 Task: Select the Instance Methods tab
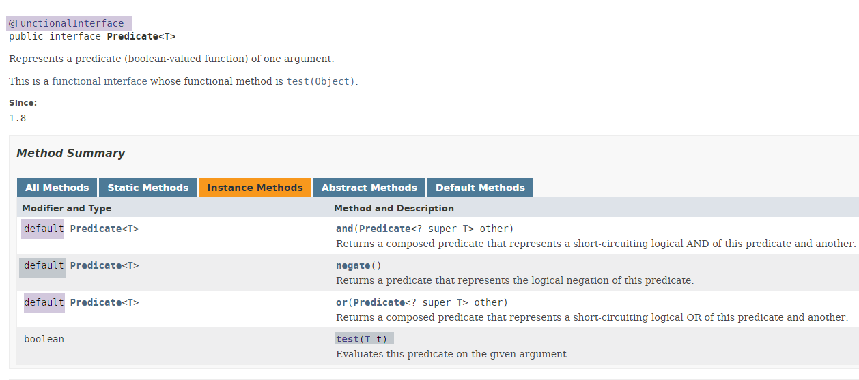click(x=255, y=188)
